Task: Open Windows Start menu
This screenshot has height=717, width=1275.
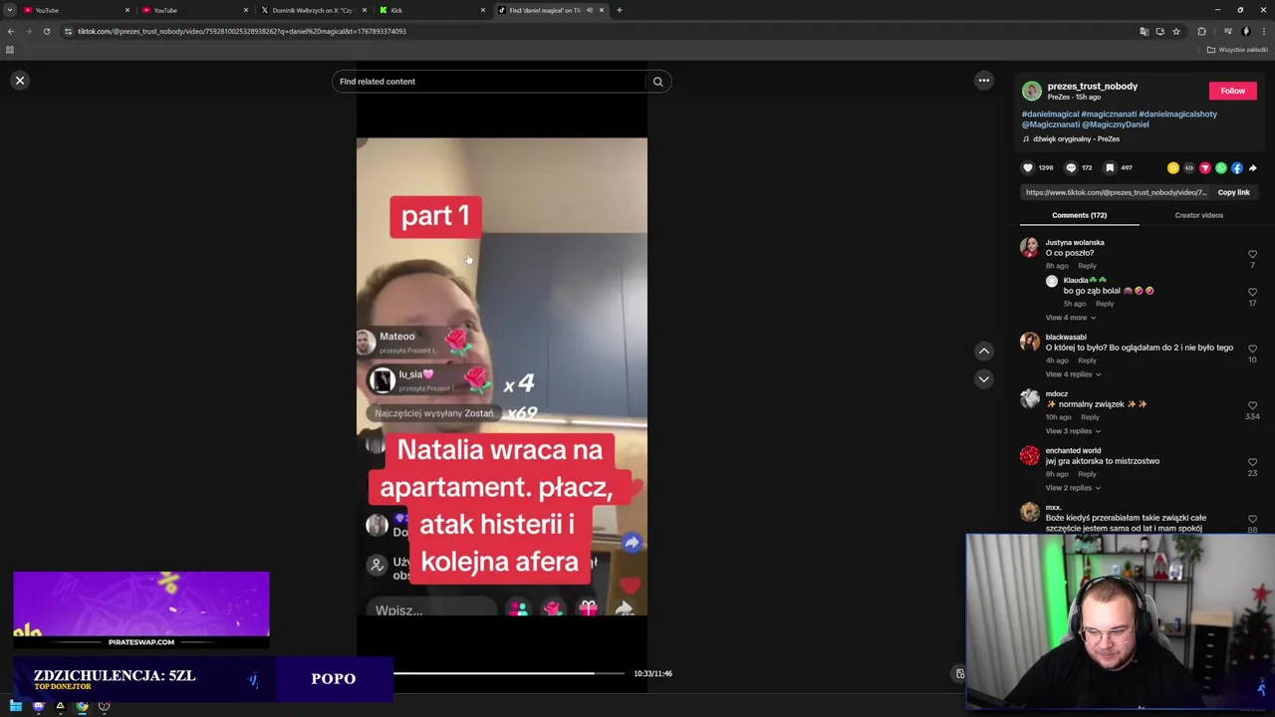Action: click(16, 707)
